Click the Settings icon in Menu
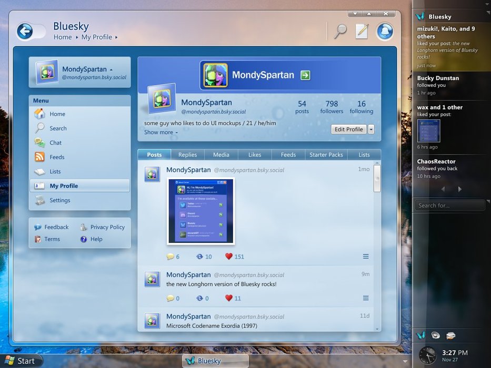 point(40,200)
